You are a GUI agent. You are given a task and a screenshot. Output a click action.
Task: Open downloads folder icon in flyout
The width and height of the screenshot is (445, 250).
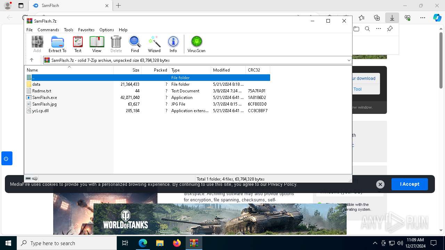pos(356,29)
